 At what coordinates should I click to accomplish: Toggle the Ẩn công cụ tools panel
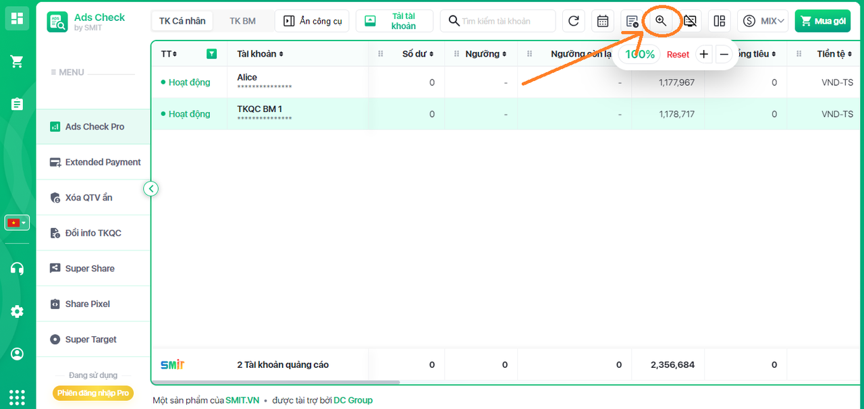point(312,21)
